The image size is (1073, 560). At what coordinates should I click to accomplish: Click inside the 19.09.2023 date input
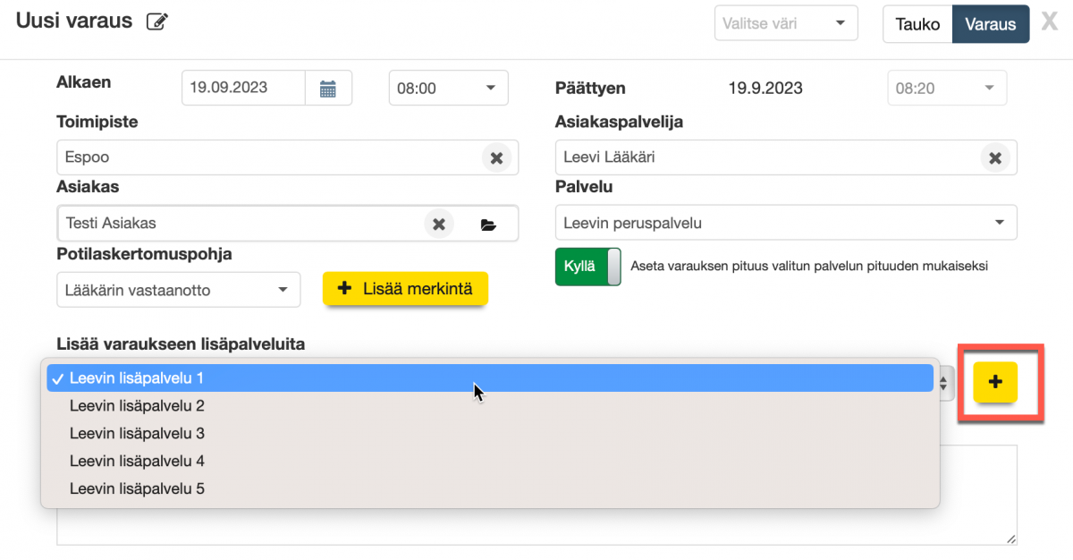[242, 88]
